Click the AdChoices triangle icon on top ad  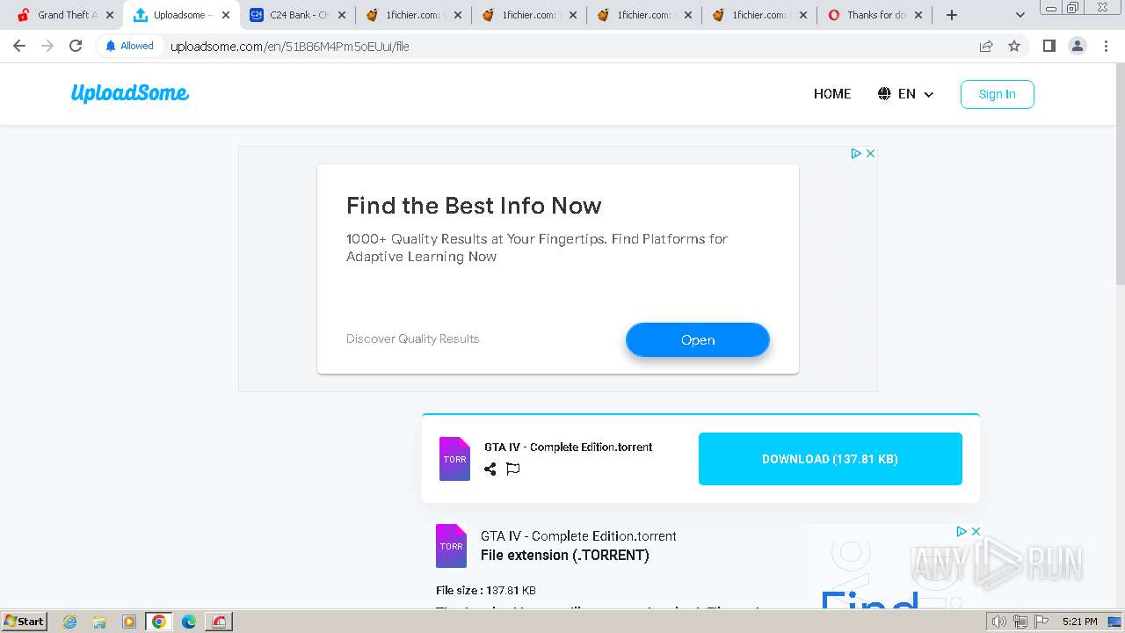pyautogui.click(x=855, y=153)
